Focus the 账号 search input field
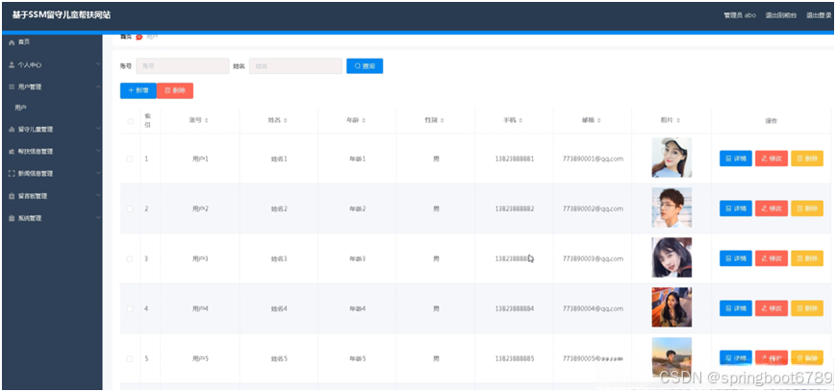The image size is (836, 392). 183,66
